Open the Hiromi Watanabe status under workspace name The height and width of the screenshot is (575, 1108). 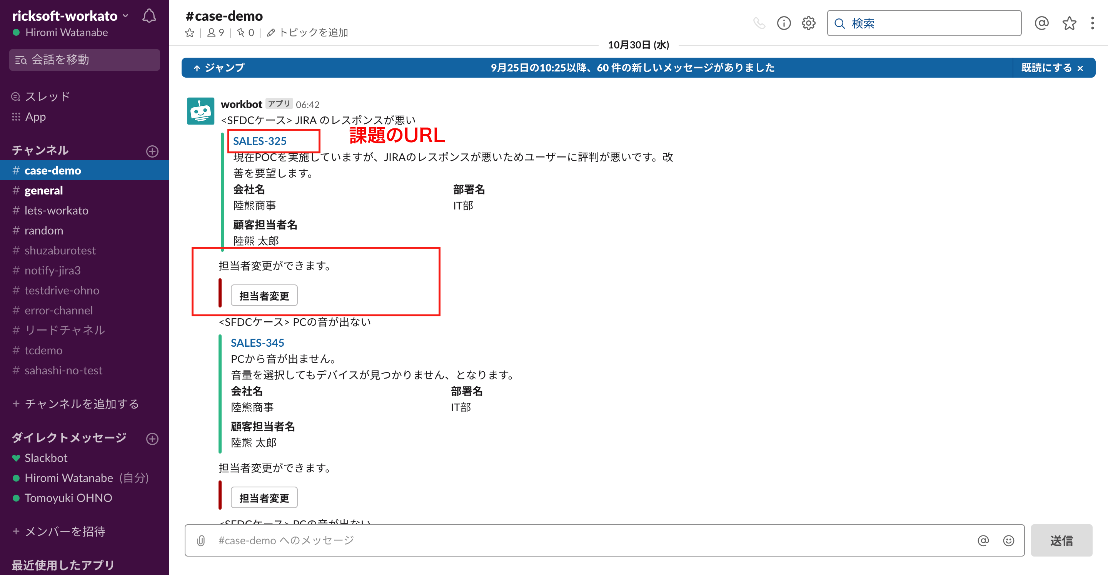[60, 33]
